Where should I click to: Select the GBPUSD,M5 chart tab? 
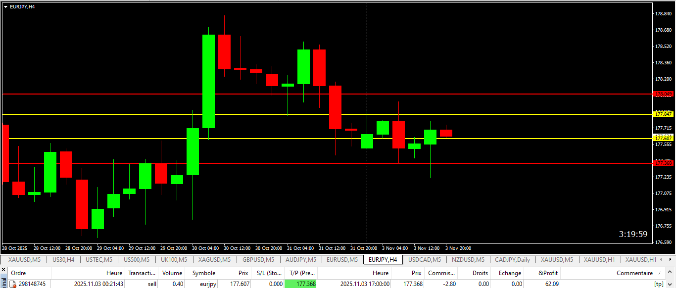258,259
